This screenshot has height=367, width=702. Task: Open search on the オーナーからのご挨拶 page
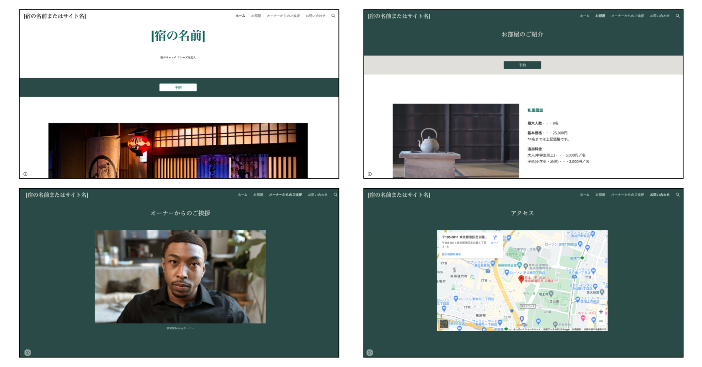[335, 194]
